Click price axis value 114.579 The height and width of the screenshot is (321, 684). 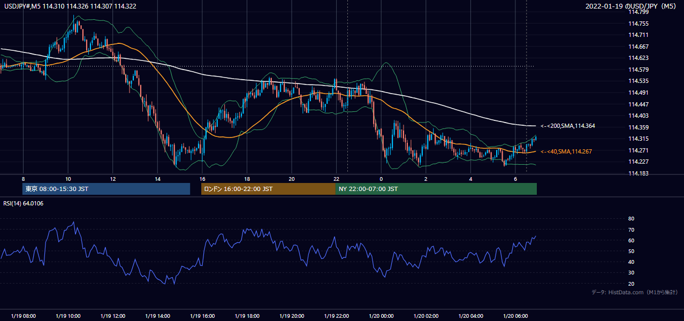tap(639, 70)
